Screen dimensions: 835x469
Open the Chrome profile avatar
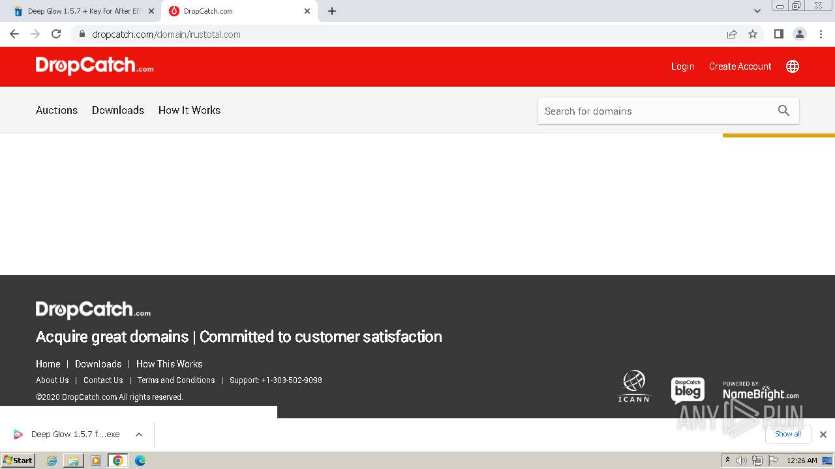click(800, 34)
